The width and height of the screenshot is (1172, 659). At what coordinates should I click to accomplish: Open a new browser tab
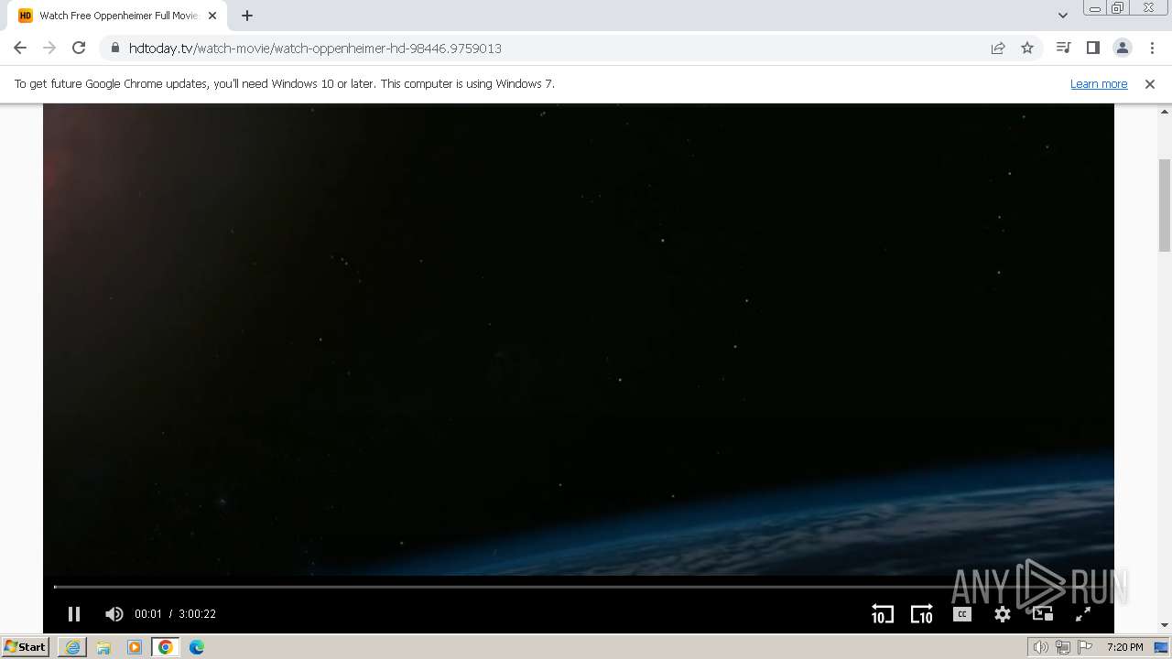click(247, 16)
